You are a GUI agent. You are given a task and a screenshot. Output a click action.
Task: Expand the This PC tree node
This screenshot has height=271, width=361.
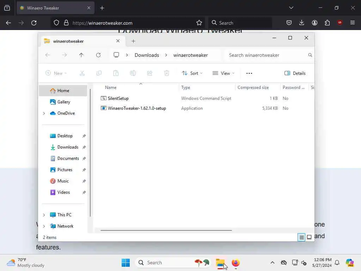click(x=44, y=215)
